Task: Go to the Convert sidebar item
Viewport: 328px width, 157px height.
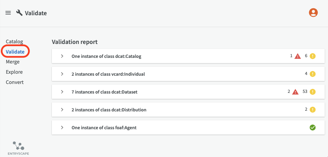Action: pyautogui.click(x=15, y=82)
